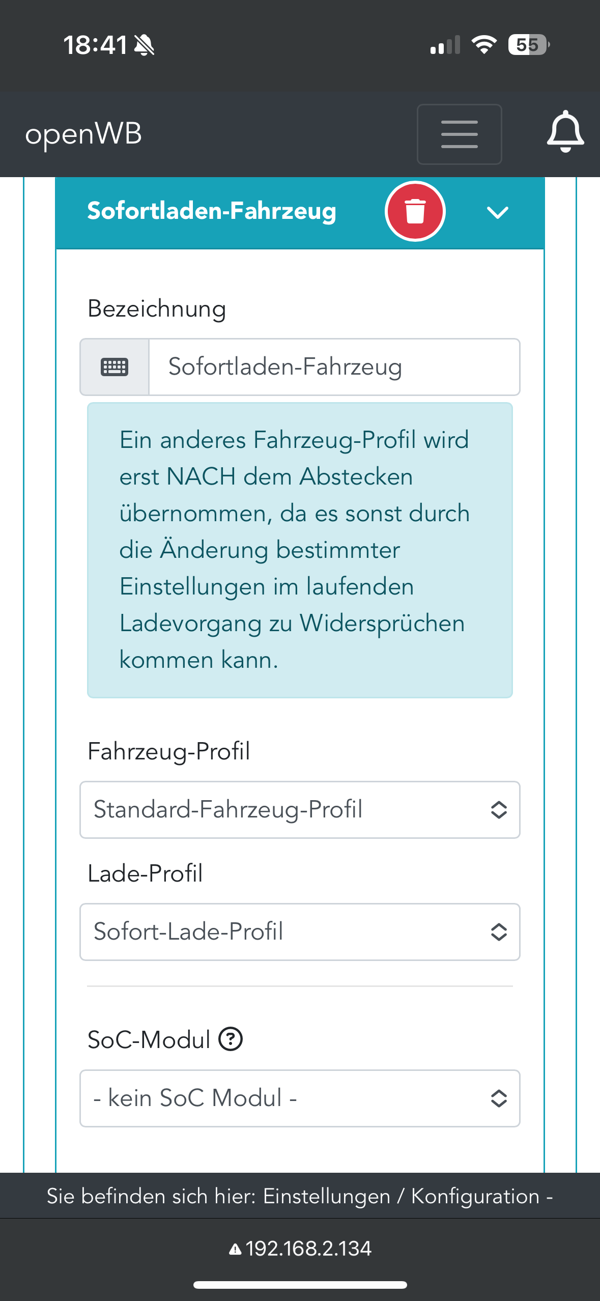Open the Fahrzeug-Profil dropdown
Viewport: 600px width, 1301px height.
pos(300,810)
